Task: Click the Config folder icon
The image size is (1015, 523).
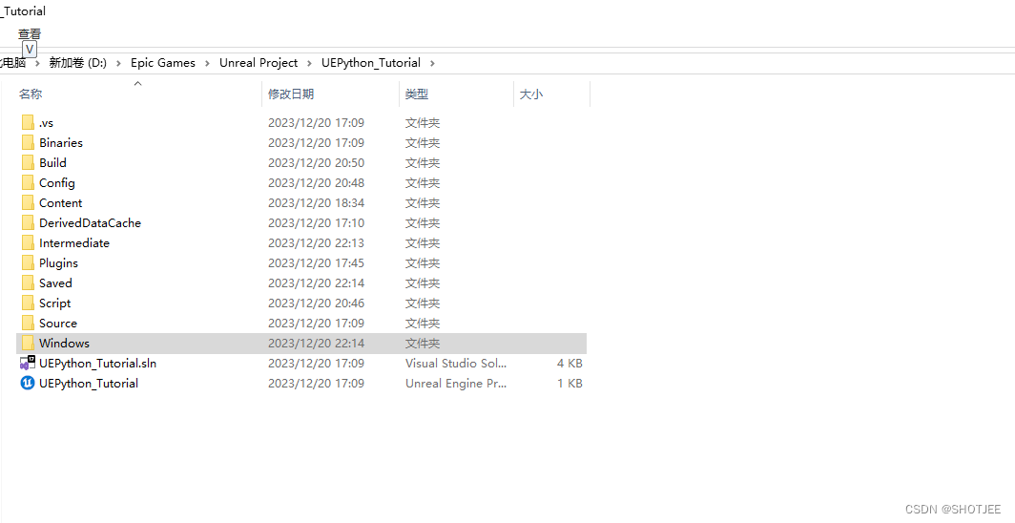Action: tap(27, 182)
